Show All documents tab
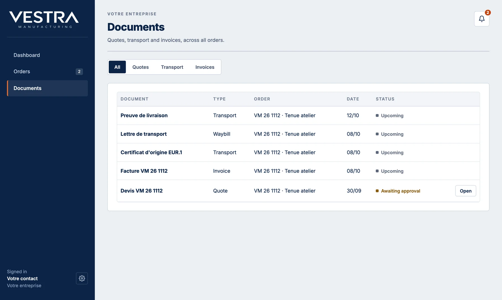This screenshot has height=300, width=502. pos(117,67)
